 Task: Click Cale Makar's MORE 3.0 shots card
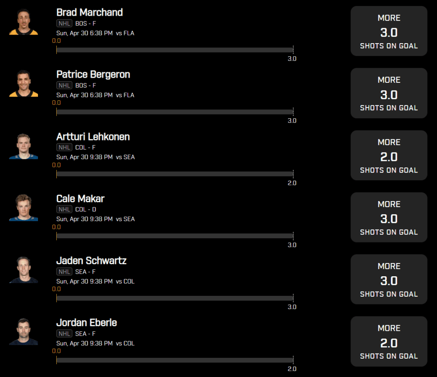coord(389,217)
